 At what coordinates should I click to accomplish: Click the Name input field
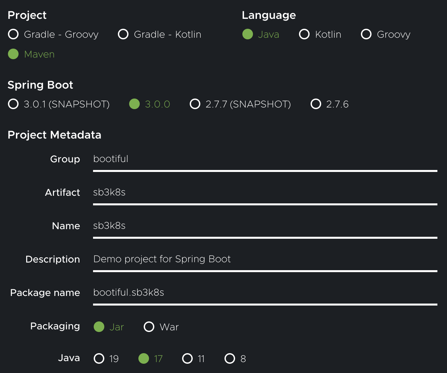265,226
